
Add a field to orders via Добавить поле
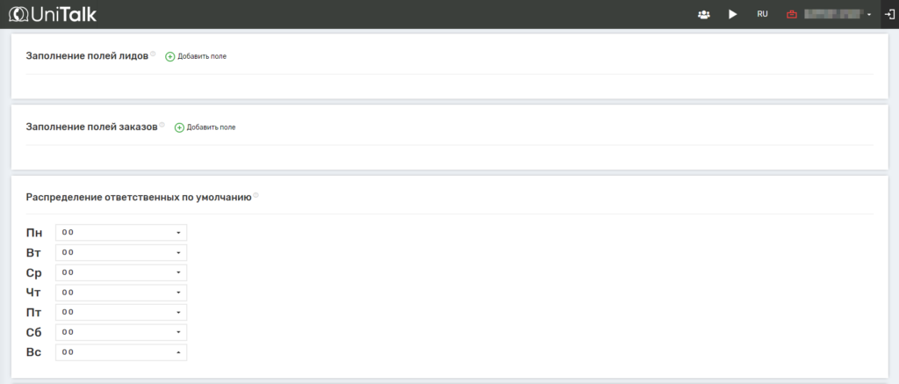(211, 127)
